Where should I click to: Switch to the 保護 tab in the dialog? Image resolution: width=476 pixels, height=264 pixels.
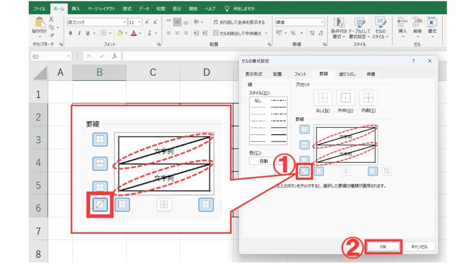370,74
